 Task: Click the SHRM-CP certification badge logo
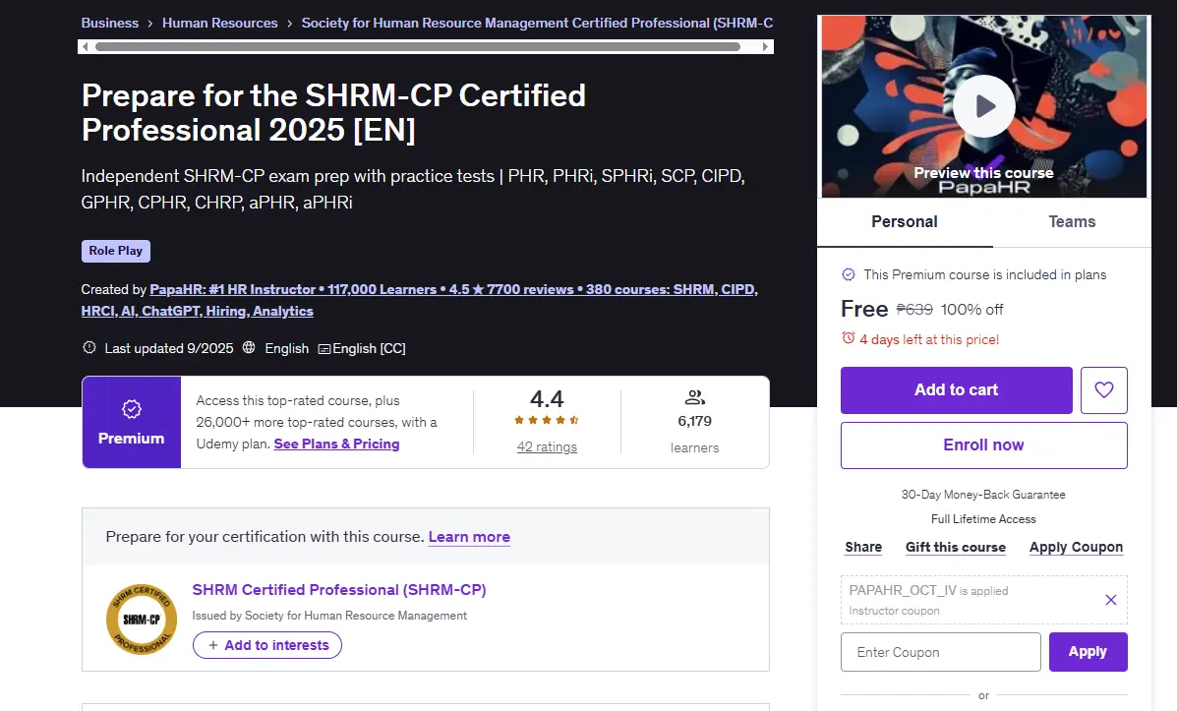pyautogui.click(x=142, y=620)
